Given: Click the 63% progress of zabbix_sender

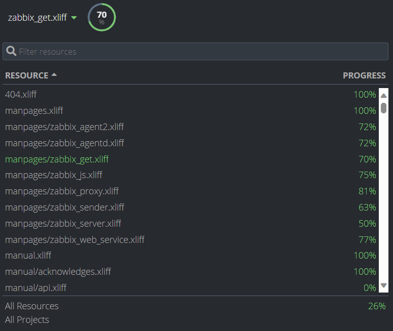Looking at the screenshot, I should (367, 207).
